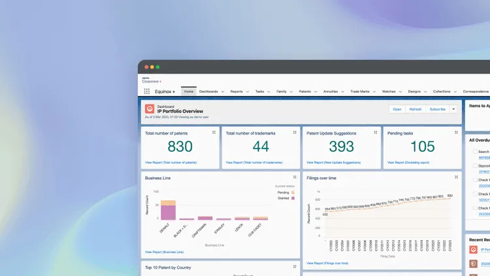Tick the Opposition overdue task checkbox
490x276 pixels.
pyautogui.click(x=475, y=165)
